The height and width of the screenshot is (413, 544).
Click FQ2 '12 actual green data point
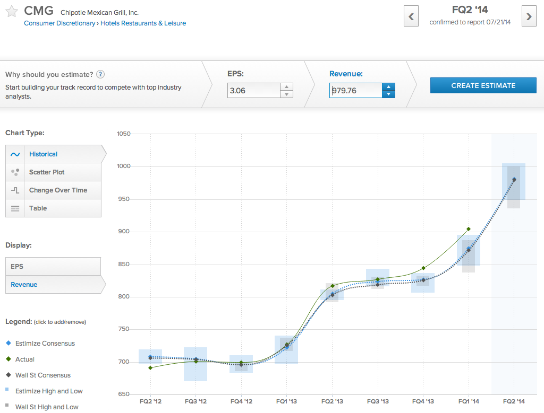pyautogui.click(x=150, y=367)
